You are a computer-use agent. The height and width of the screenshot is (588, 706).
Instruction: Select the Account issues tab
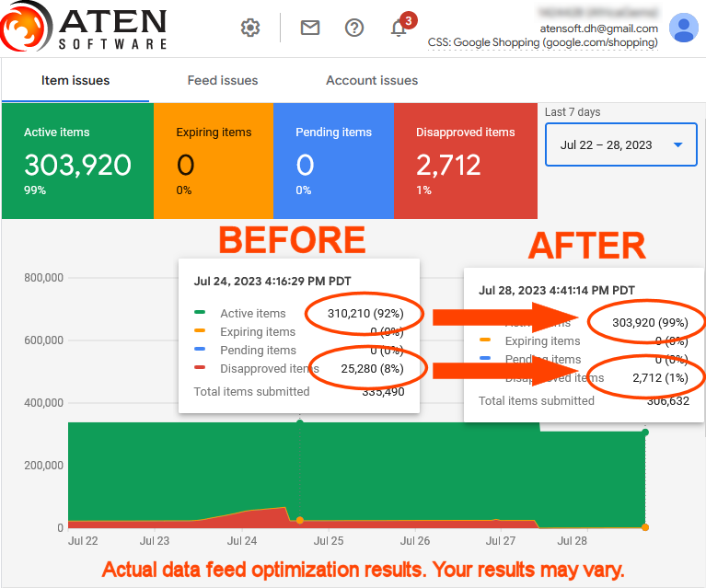point(372,81)
